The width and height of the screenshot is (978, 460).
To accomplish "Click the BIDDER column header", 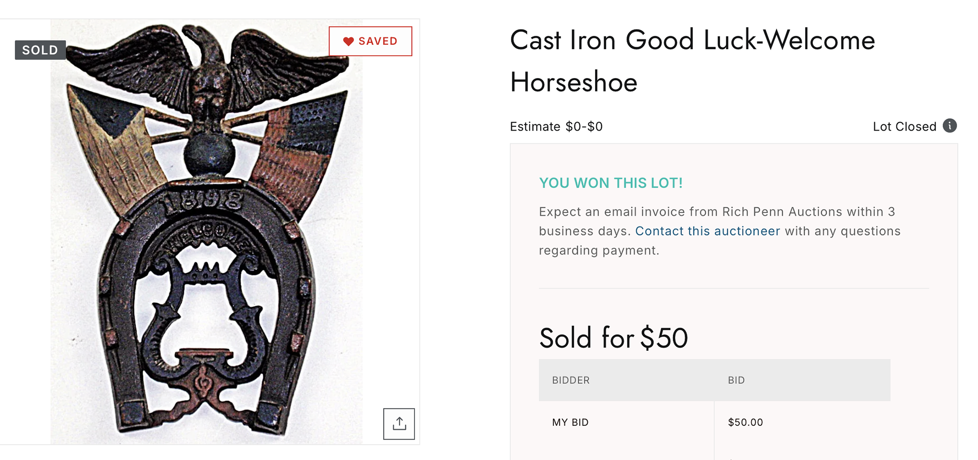I will tap(571, 380).
